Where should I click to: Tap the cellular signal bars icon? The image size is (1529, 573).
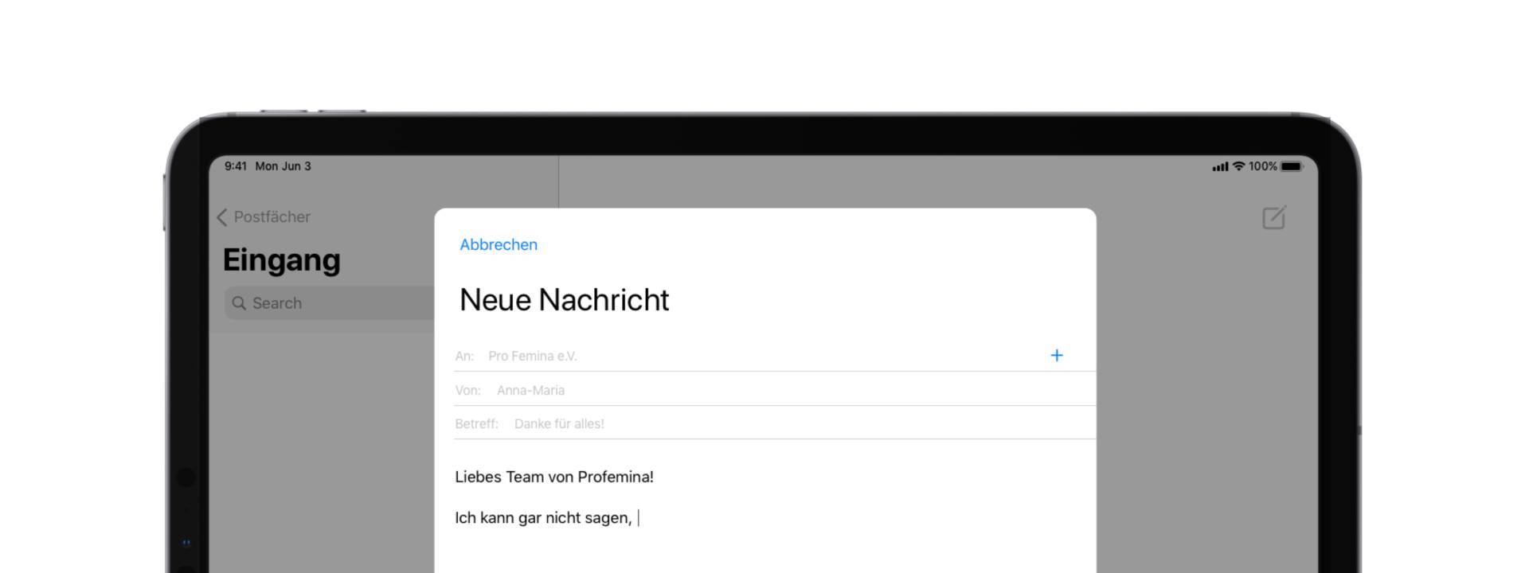1219,167
